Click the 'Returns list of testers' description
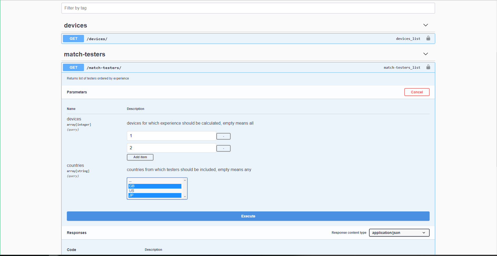Viewport: 497px width, 256px height. [x=98, y=78]
